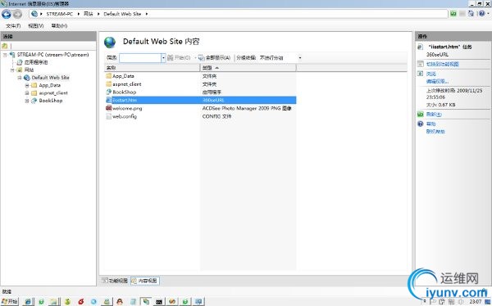This screenshot has width=492, height=306.
Task: Select STREAM-PC server in connections tree
Action: [52, 55]
